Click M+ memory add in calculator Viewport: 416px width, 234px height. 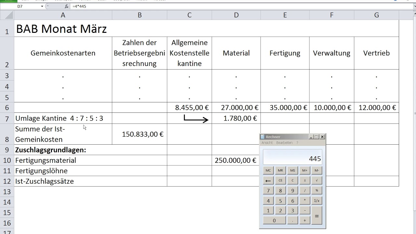coord(305,170)
